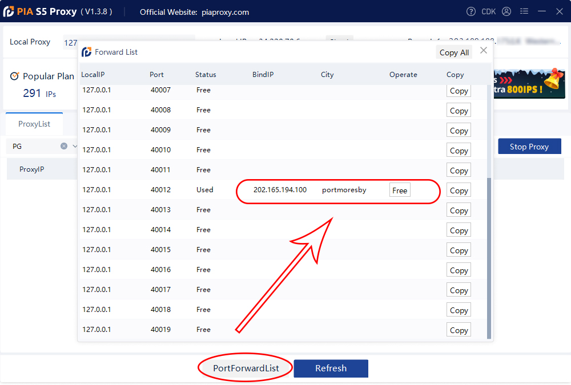Click the Operate column header
This screenshot has width=571, height=385.
coord(403,74)
